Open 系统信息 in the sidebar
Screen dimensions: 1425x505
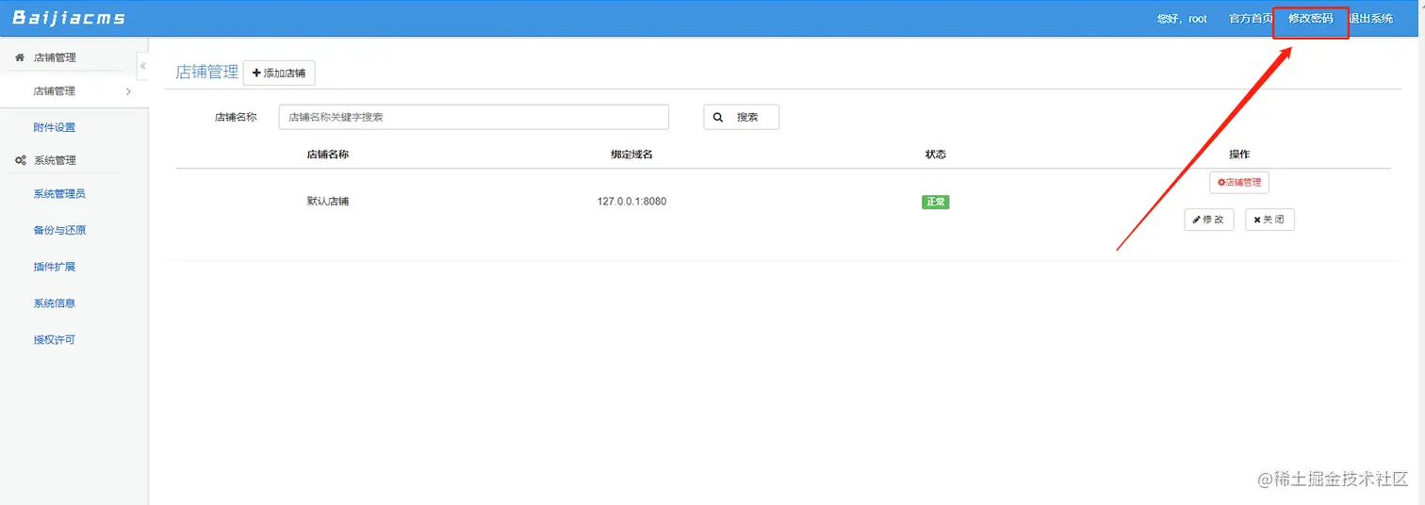55,303
